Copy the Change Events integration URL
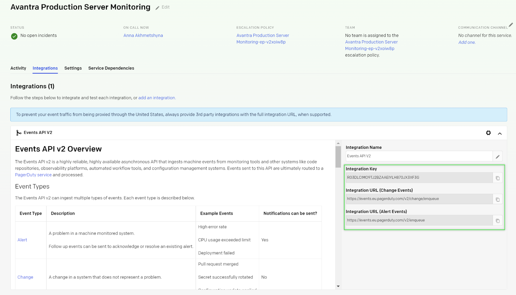This screenshot has height=295, width=516. [498, 199]
